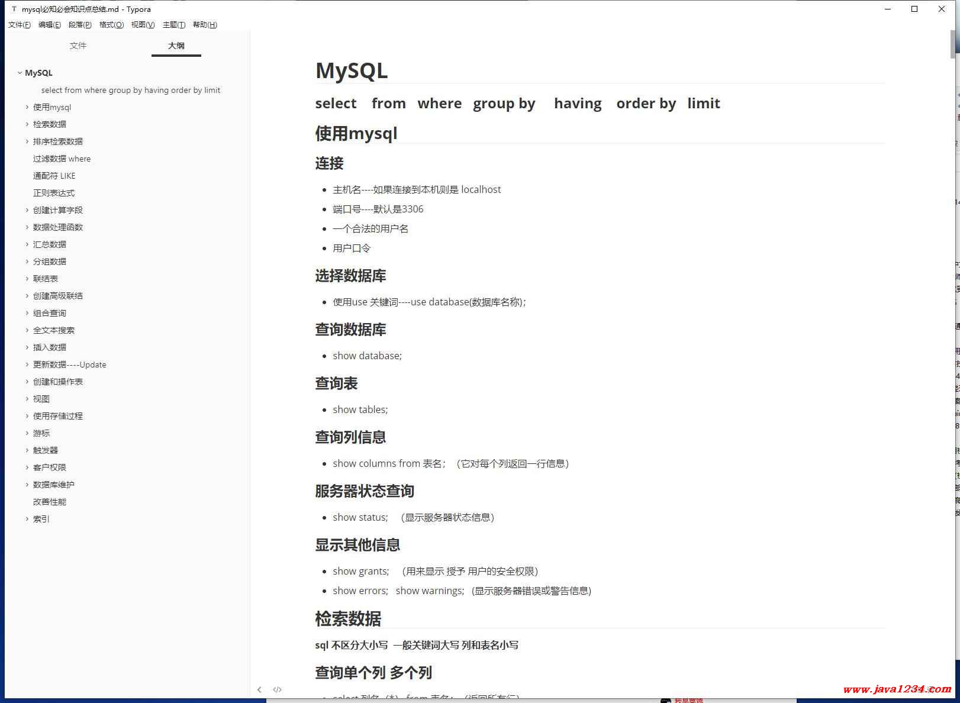Expand the 创建计算字段 outline node

coord(27,210)
